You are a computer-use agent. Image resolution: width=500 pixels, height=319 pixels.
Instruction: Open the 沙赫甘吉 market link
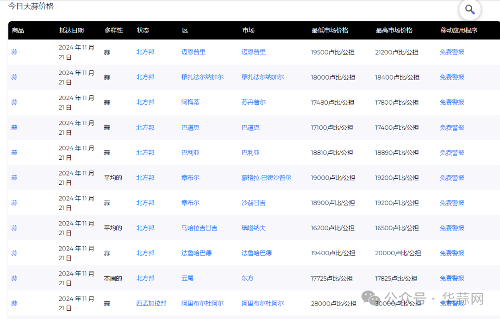click(x=254, y=203)
